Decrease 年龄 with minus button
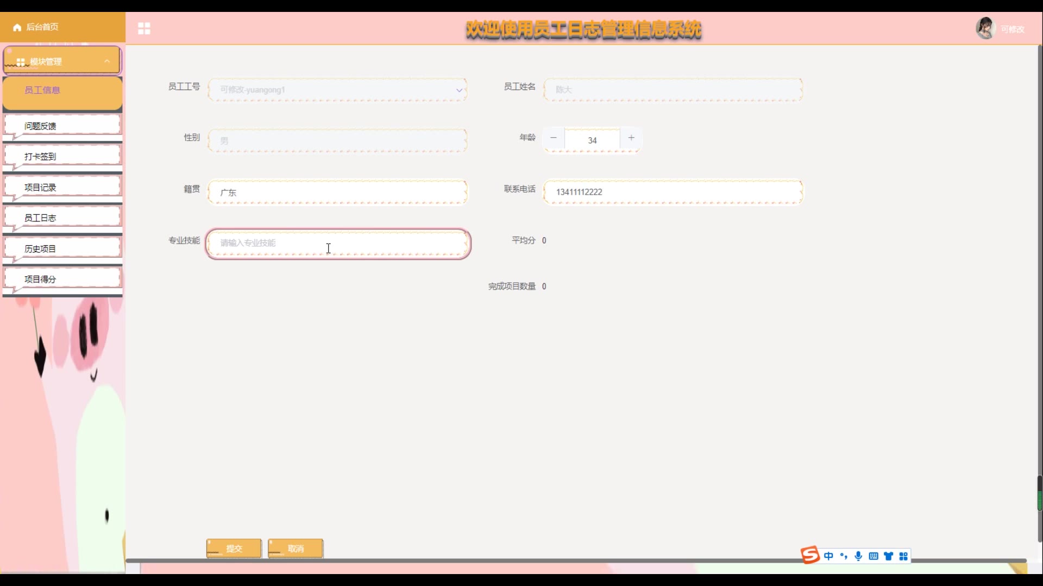This screenshot has height=586, width=1043. [x=554, y=138]
